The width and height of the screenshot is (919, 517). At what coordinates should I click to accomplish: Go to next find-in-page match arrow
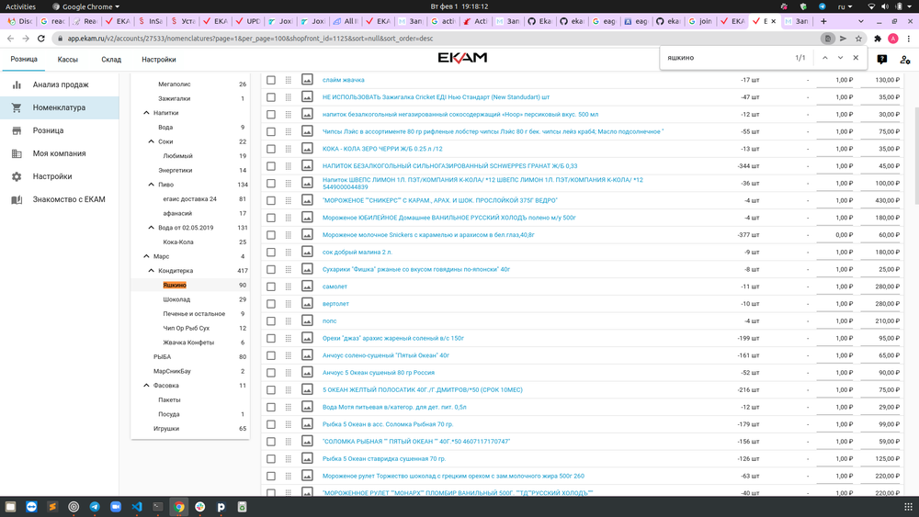tap(840, 58)
